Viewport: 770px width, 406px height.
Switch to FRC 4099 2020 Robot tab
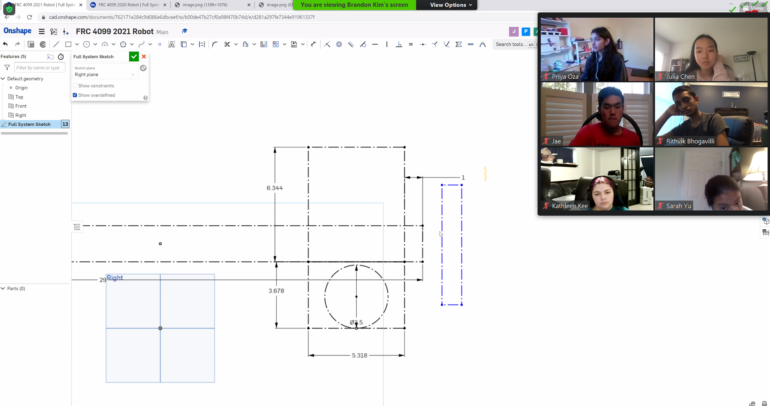129,5
